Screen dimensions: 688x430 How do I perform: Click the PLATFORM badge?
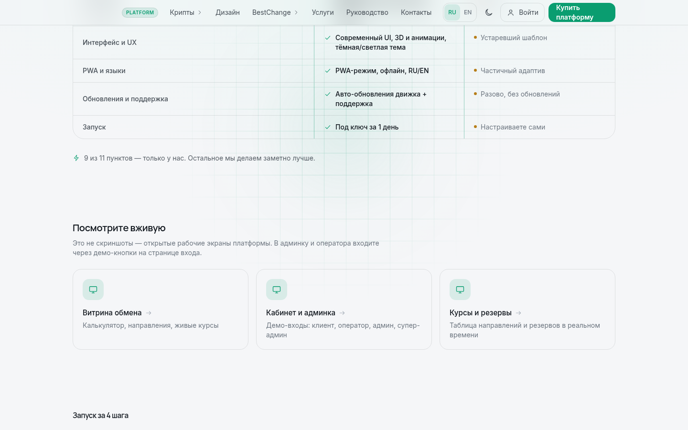140,12
